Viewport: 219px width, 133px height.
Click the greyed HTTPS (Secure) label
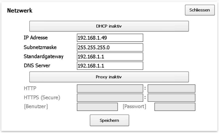point(42,97)
